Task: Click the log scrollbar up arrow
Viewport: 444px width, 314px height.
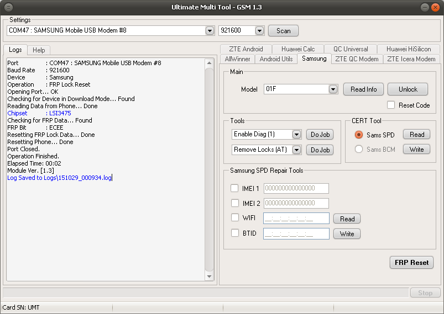Action: pos(209,63)
